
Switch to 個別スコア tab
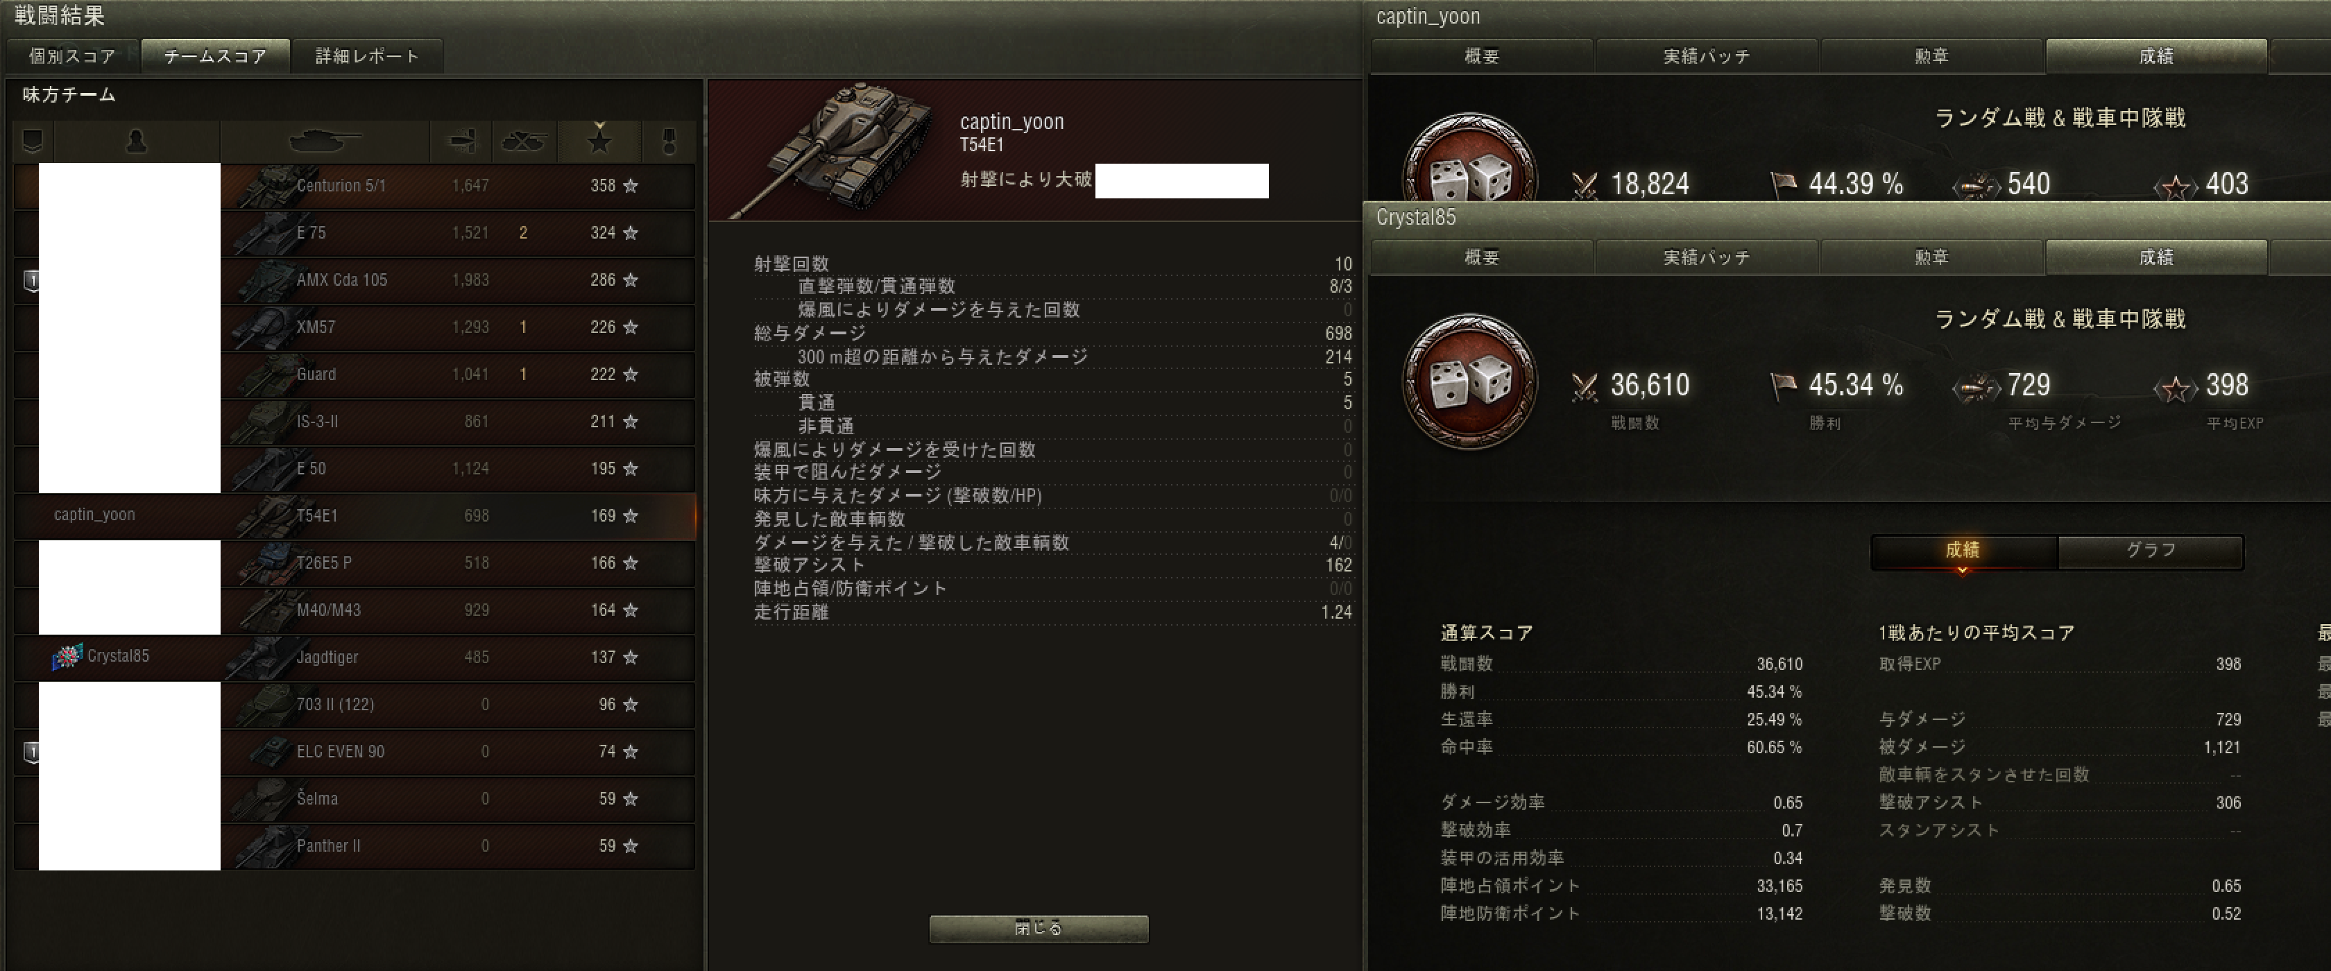coord(72,56)
